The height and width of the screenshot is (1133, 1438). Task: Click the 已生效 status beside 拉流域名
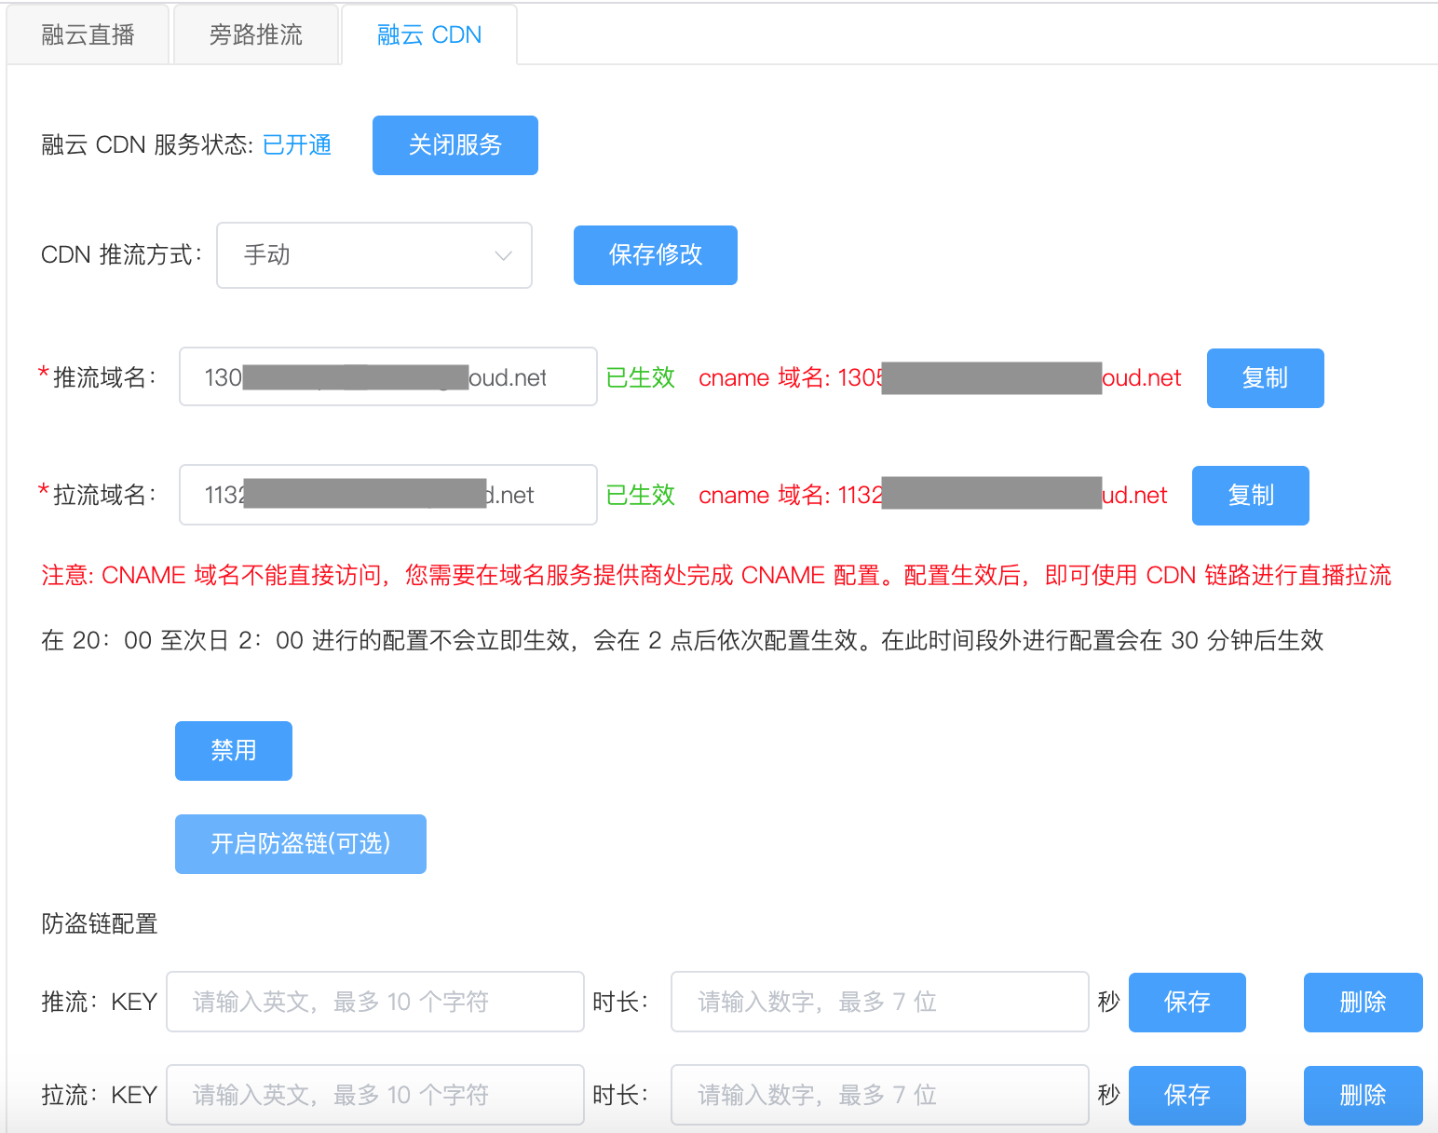tap(641, 495)
